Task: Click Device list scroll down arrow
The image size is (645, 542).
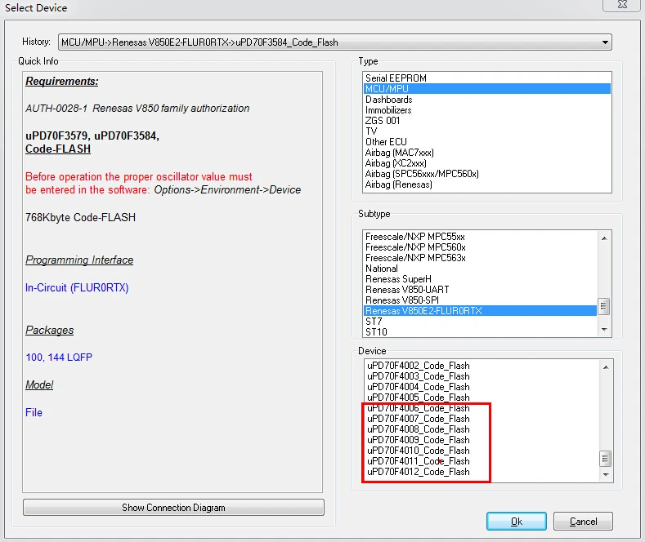Action: point(606,475)
